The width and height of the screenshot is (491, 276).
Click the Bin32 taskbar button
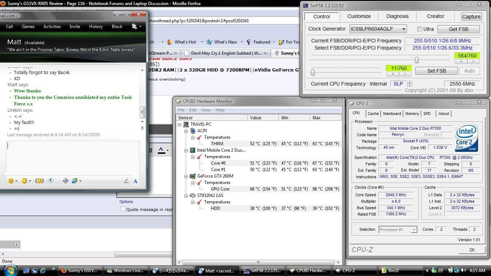(401, 271)
